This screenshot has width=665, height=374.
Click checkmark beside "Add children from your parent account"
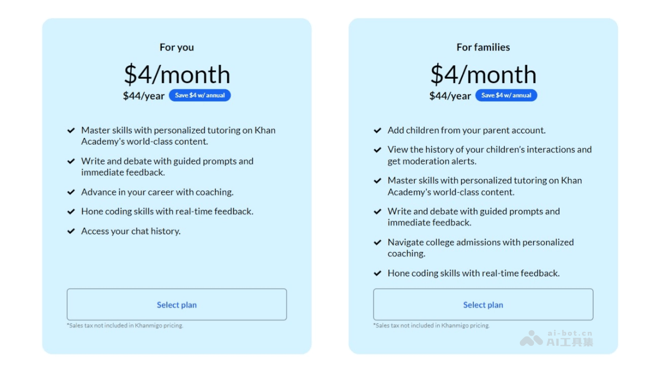pos(377,131)
